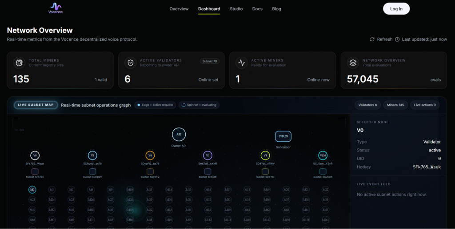Click the Total Miners chip icon

[x=19, y=63]
